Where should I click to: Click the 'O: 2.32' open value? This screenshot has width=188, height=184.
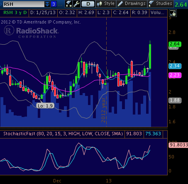(x=67, y=13)
